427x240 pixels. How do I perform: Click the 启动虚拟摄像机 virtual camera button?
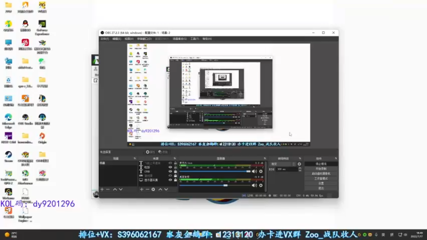coord(321,174)
